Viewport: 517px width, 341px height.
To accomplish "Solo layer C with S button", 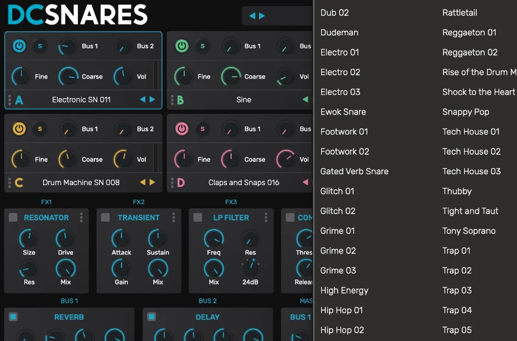I will (40, 128).
